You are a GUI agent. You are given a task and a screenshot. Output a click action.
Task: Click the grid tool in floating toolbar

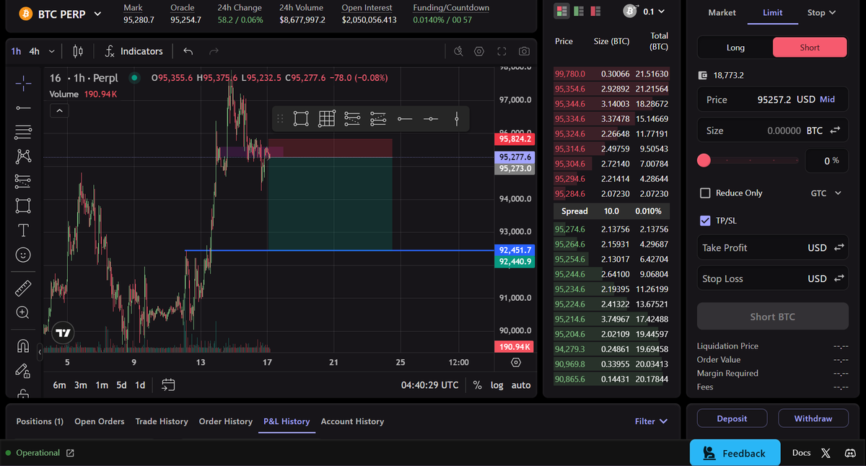point(327,118)
